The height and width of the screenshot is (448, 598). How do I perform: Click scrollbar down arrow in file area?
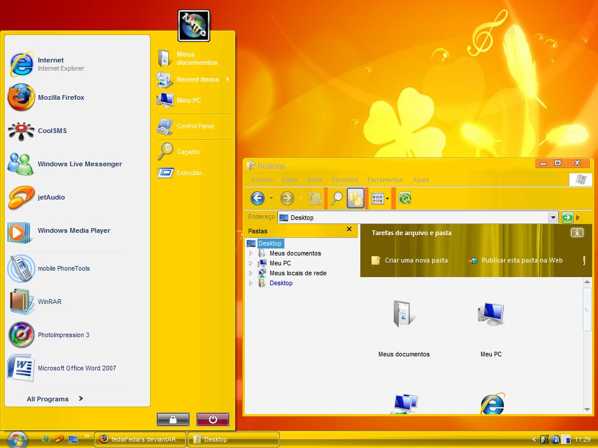587,409
